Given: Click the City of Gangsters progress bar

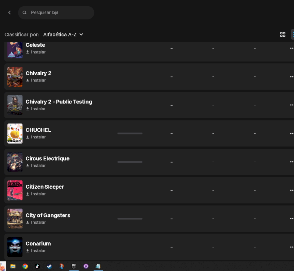Looking at the screenshot, I should (130, 219).
